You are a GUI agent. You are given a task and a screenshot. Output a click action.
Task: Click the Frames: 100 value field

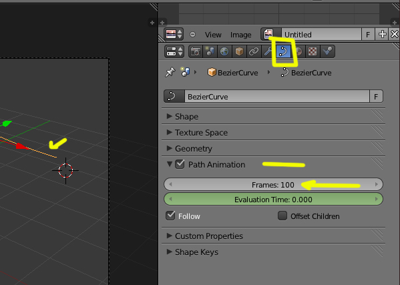click(273, 184)
